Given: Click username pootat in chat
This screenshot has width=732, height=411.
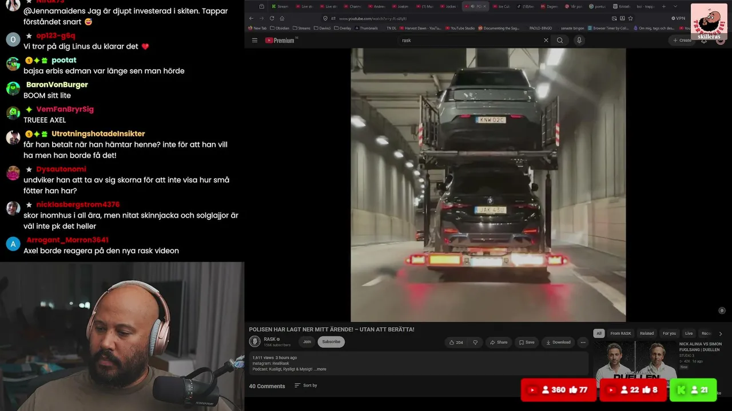Looking at the screenshot, I should [x=64, y=60].
